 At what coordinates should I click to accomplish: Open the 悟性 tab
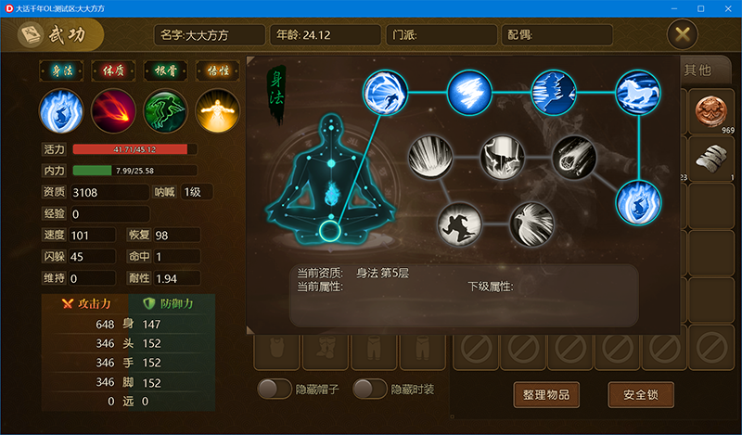(218, 71)
